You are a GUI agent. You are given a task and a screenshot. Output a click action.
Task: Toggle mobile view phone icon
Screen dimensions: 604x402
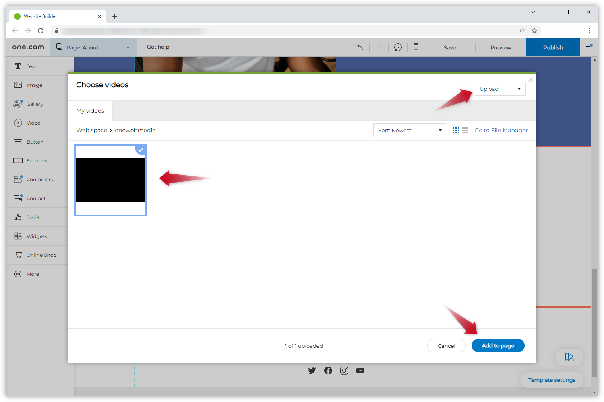click(x=416, y=47)
